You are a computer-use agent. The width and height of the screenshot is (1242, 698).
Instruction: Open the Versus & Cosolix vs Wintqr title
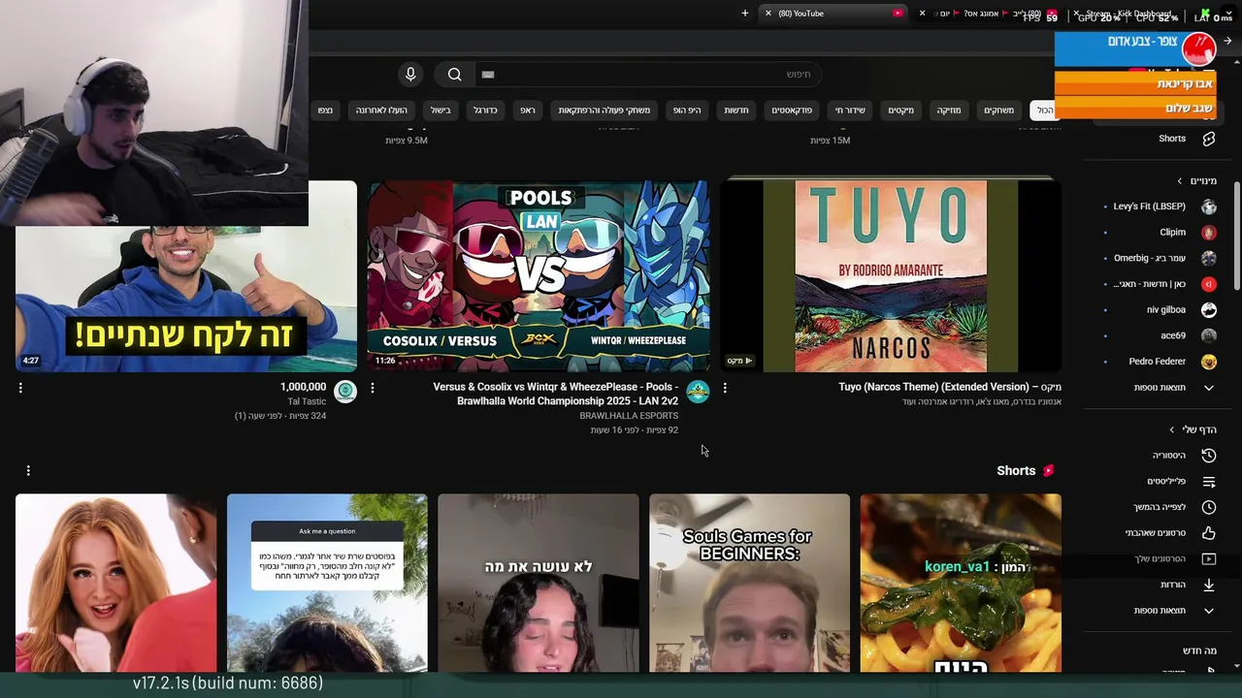coord(555,394)
